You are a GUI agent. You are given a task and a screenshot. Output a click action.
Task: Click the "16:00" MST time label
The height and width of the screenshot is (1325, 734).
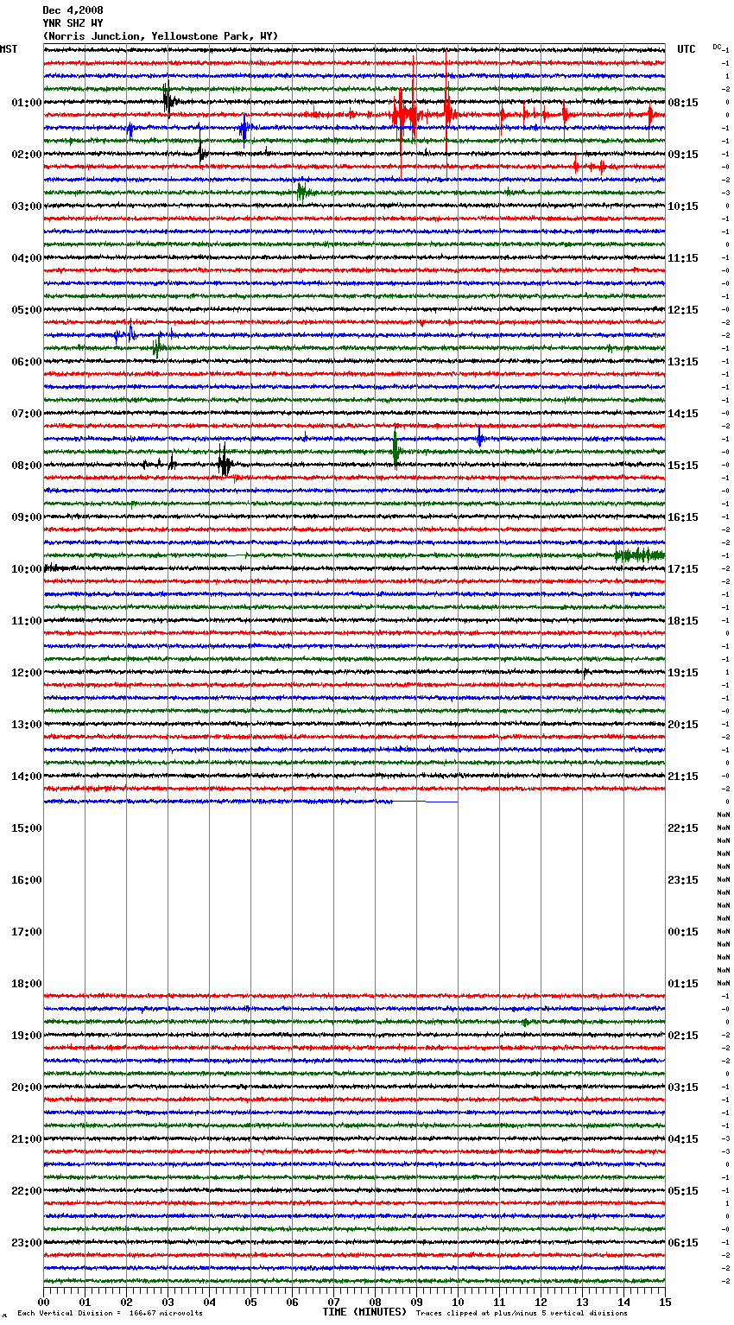click(x=27, y=880)
